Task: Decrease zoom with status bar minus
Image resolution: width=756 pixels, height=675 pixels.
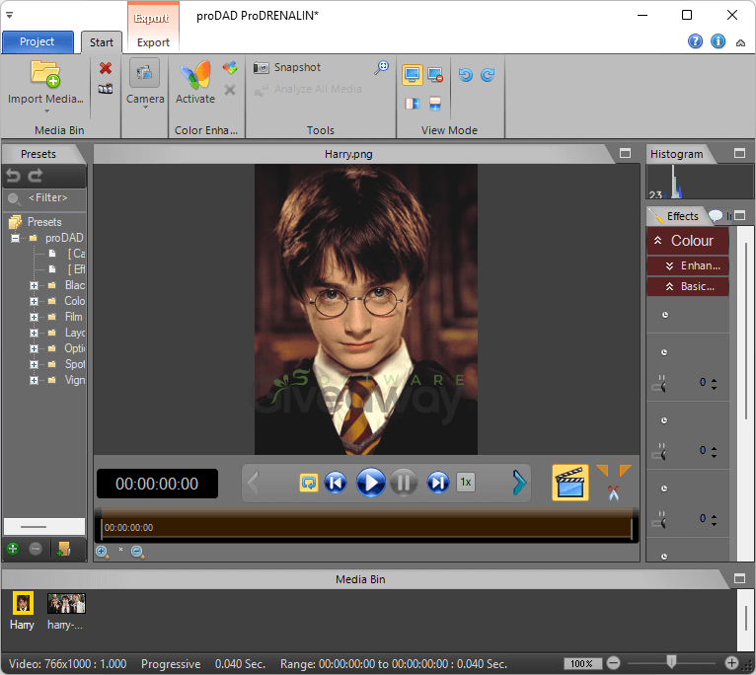Action: [x=613, y=663]
